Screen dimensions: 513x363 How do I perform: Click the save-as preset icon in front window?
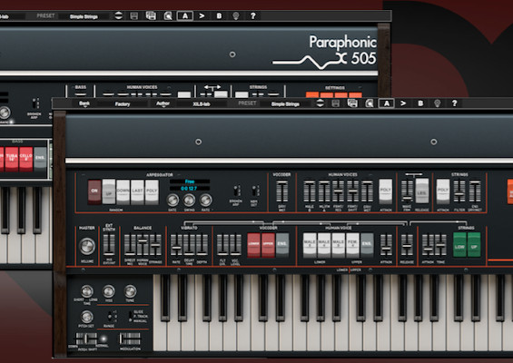click(352, 103)
